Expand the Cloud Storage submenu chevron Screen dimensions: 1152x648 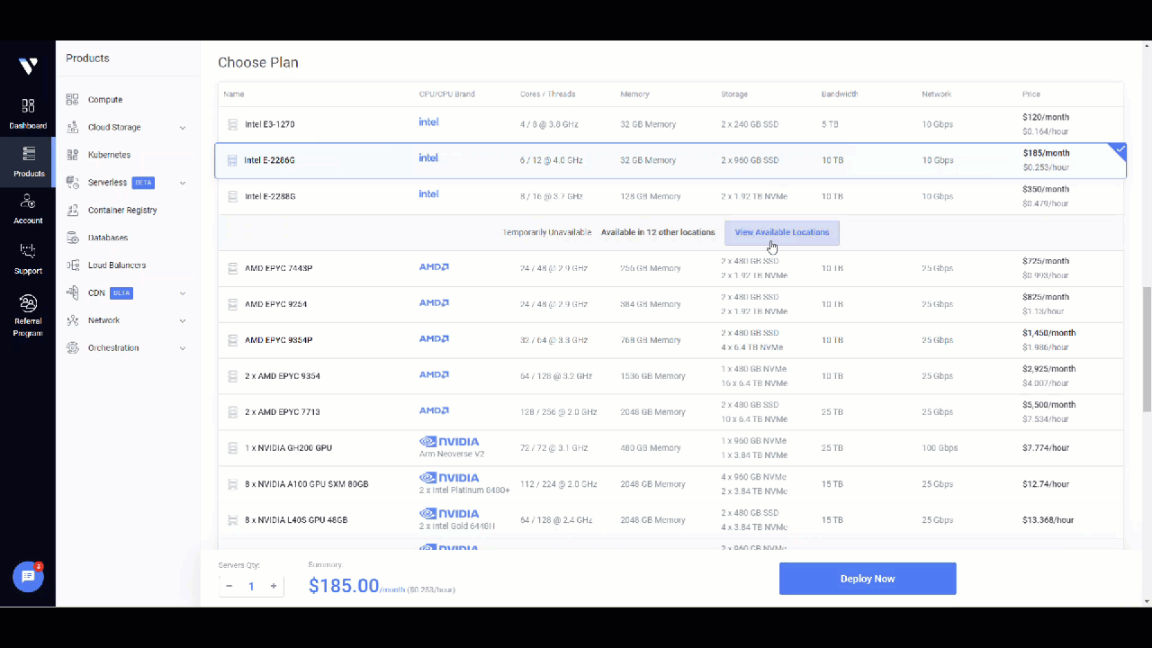tap(183, 128)
